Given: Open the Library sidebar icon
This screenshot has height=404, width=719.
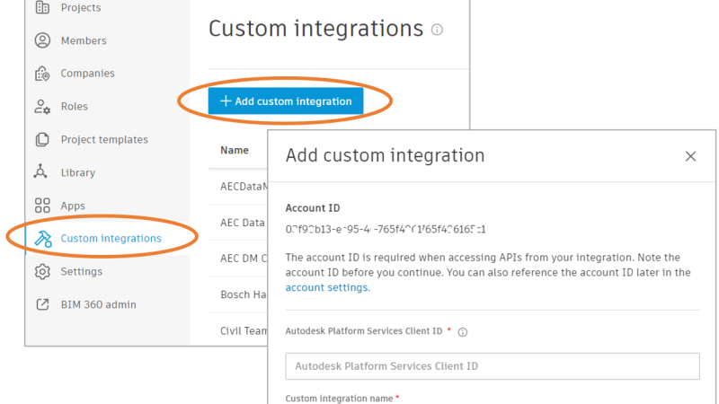Looking at the screenshot, I should point(42,172).
